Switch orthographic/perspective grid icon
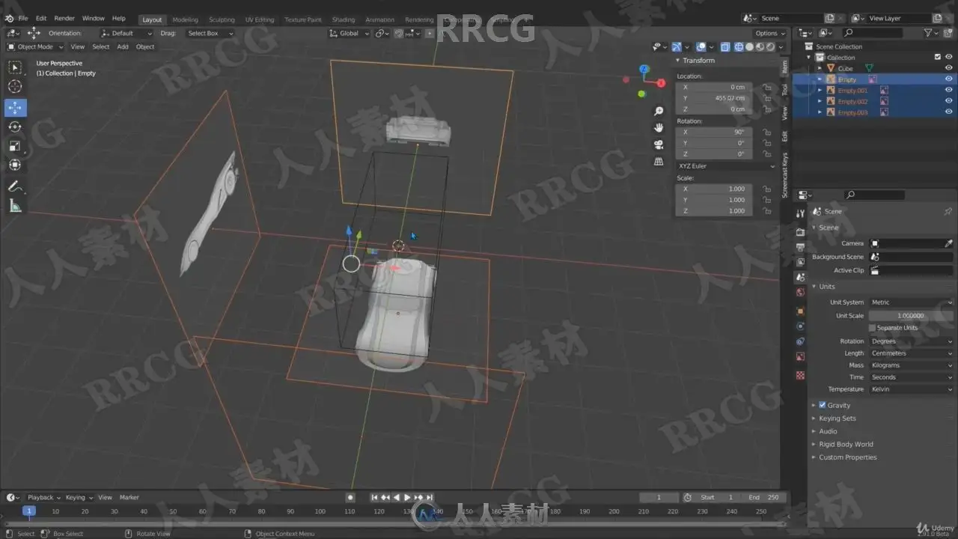The width and height of the screenshot is (958, 539). 659,160
